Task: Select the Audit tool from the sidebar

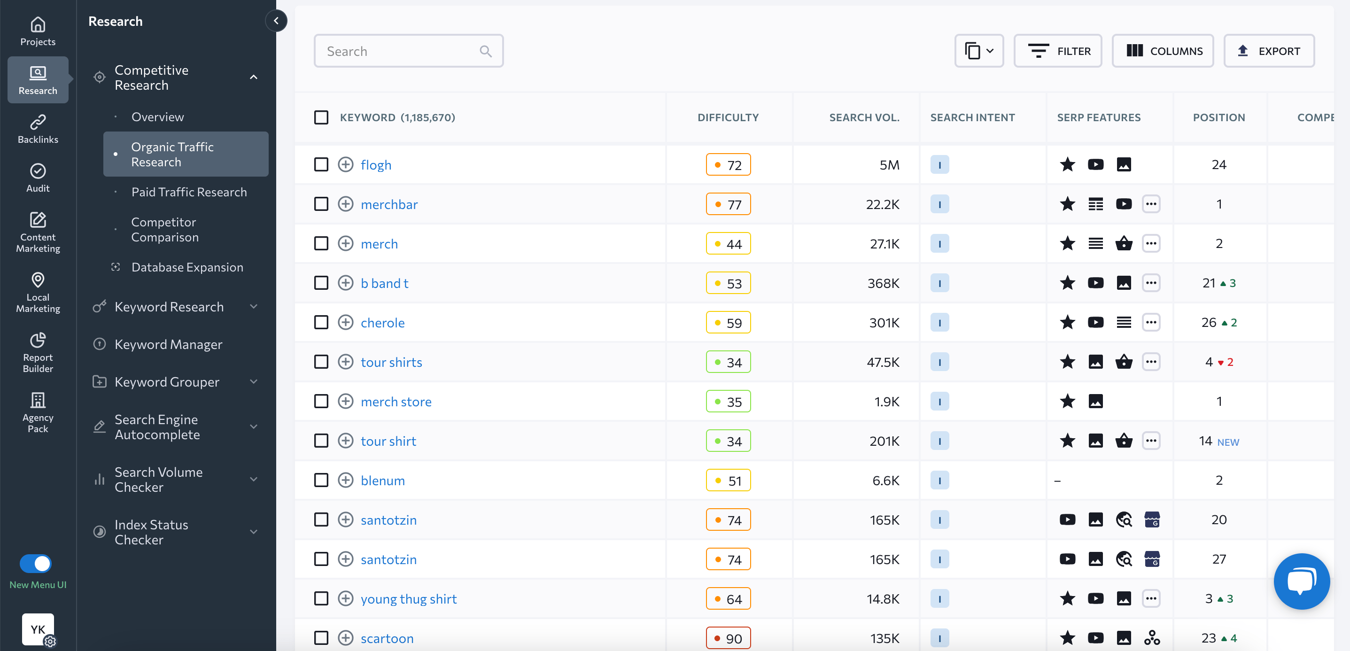Action: pyautogui.click(x=37, y=178)
